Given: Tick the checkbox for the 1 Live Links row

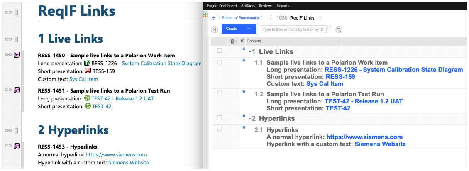Looking at the screenshot, I should tap(219, 51).
